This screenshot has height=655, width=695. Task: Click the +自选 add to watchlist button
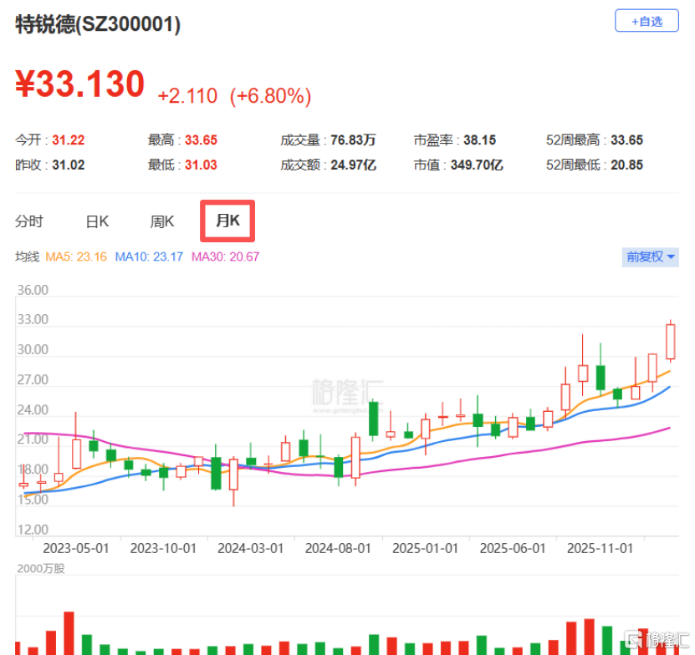pos(646,21)
